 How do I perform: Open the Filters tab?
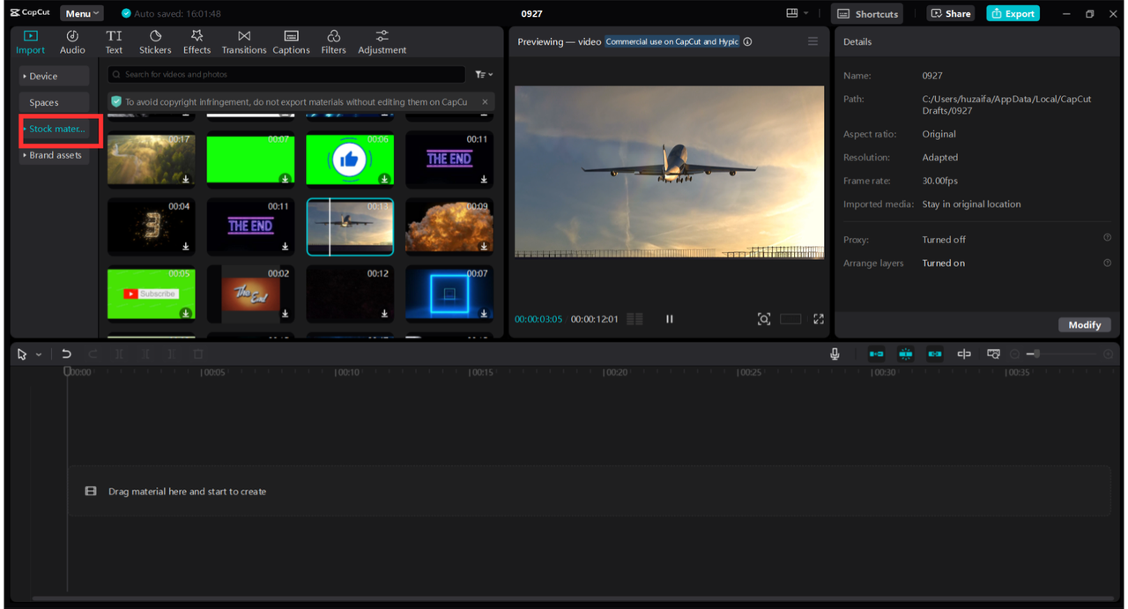coord(333,41)
